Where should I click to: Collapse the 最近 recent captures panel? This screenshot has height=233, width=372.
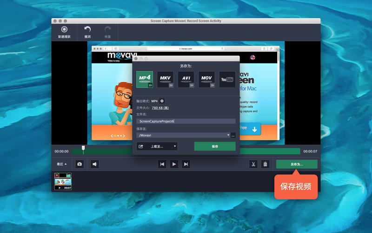pos(62,164)
